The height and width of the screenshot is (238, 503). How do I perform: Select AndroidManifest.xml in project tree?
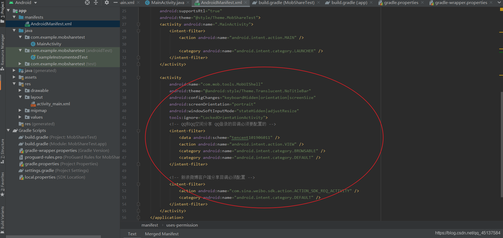coord(51,24)
